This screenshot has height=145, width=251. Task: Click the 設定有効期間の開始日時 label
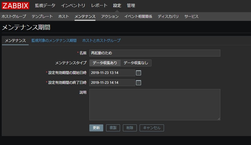click(67, 73)
